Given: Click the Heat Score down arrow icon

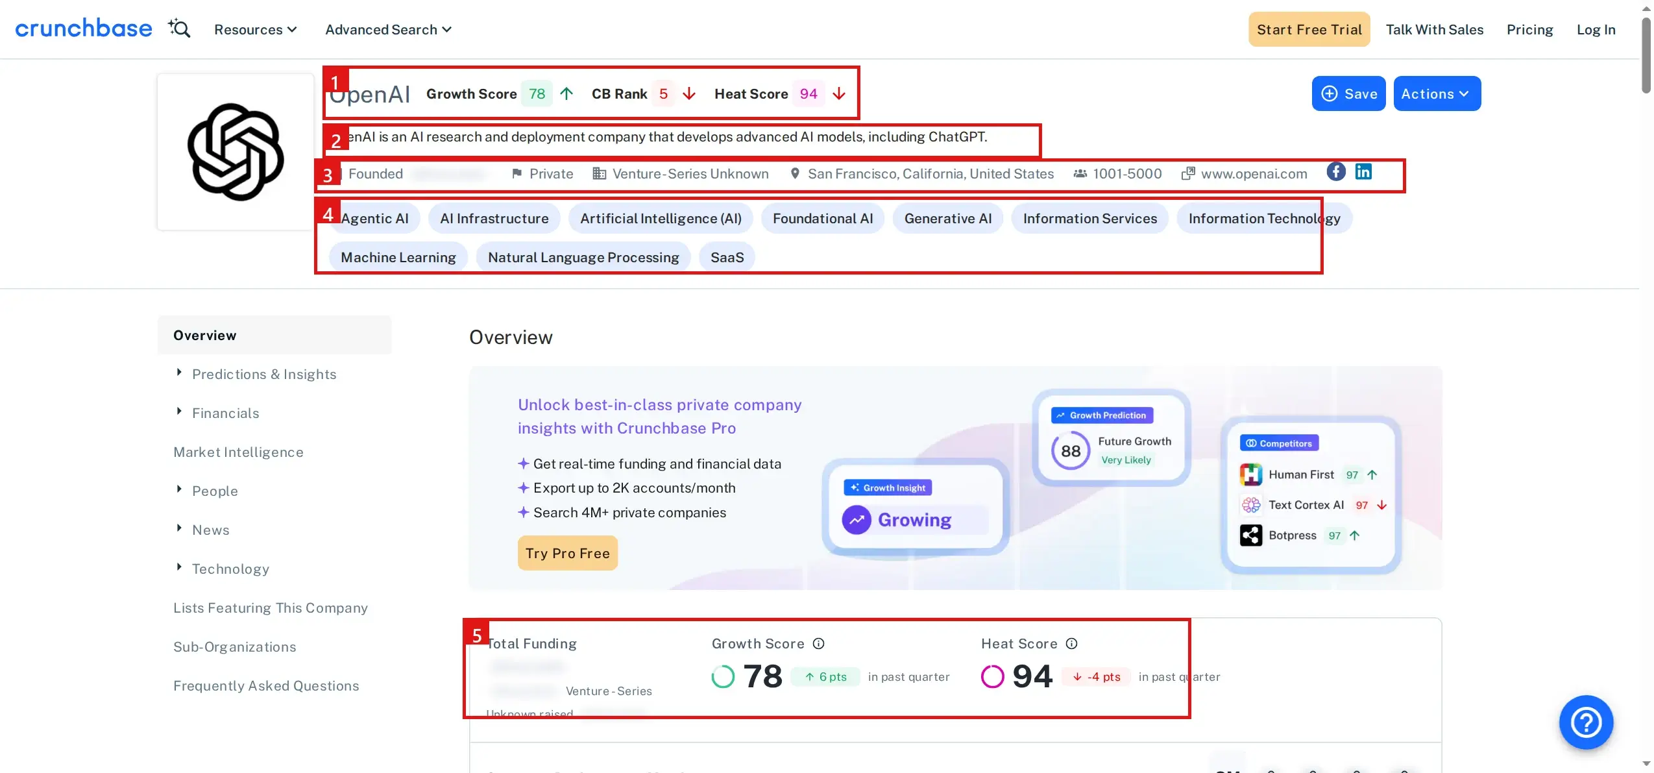Looking at the screenshot, I should 839,94.
